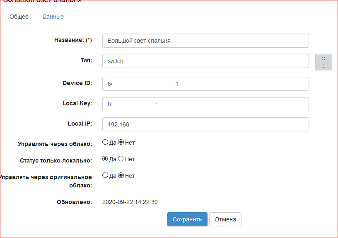Screen dimensions: 338x238
Task: Click the grey switch device image
Action: click(x=324, y=62)
